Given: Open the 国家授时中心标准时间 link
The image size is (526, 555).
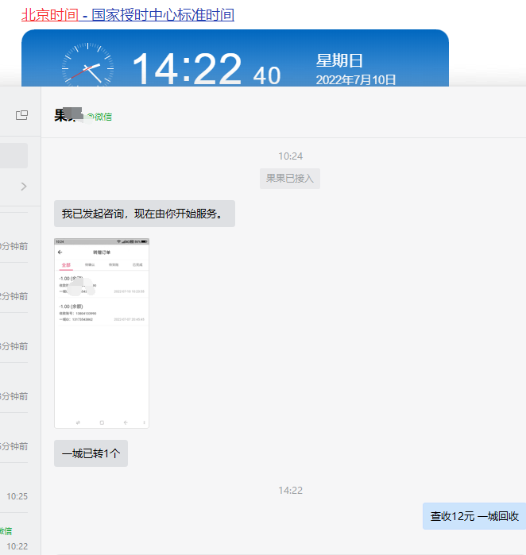Looking at the screenshot, I should pos(163,14).
